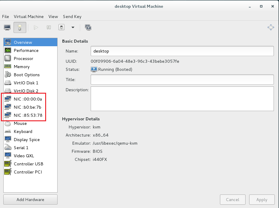Click the Running (Booted) status text

click(x=115, y=70)
